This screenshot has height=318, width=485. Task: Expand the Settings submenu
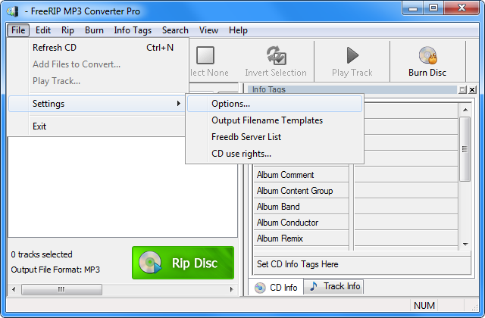(98, 104)
